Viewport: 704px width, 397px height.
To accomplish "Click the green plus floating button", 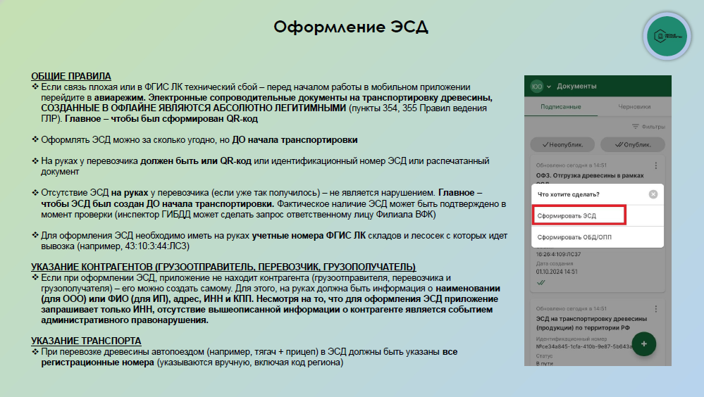I will pyautogui.click(x=644, y=344).
